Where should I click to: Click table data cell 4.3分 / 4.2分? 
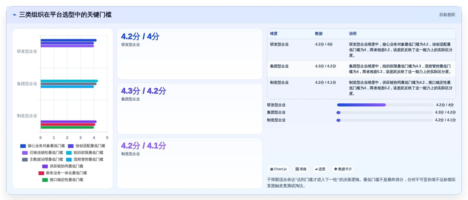[x=326, y=66]
